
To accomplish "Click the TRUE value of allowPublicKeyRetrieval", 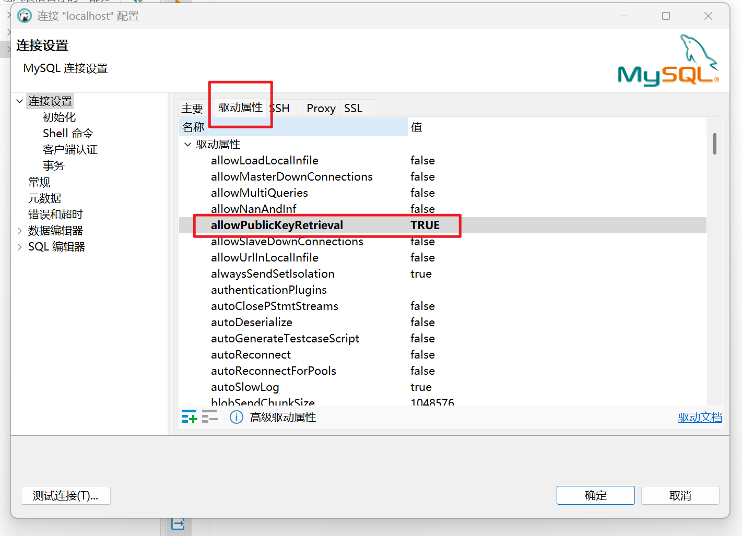I will 425,225.
